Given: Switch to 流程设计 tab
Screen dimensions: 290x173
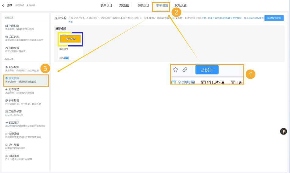Looking at the screenshot, I should (125, 5).
